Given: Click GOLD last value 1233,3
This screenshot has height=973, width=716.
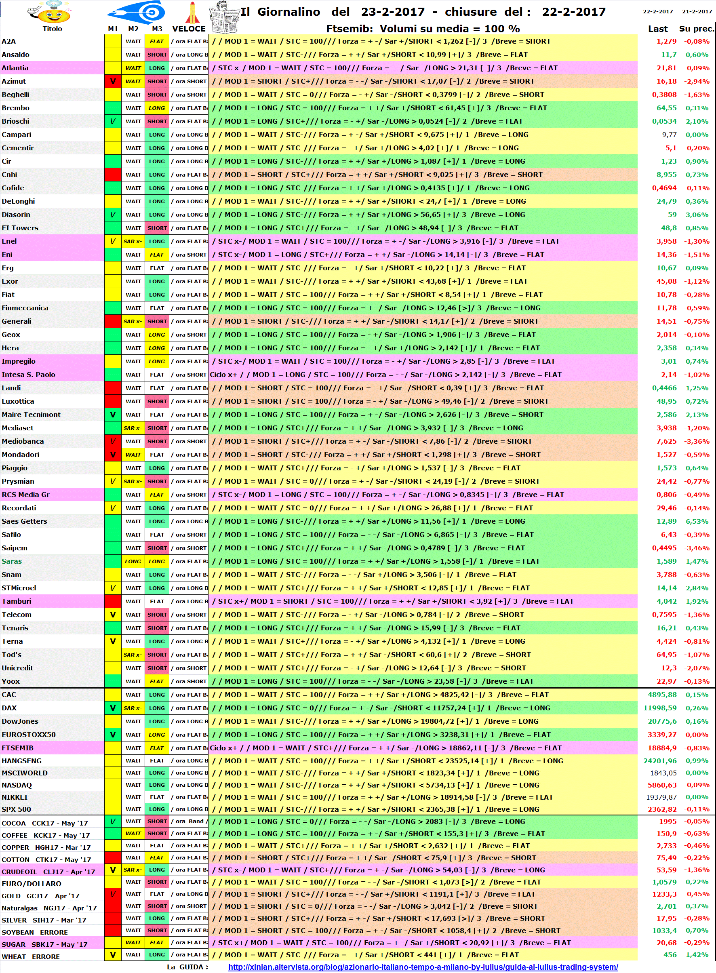Looking at the screenshot, I should pos(664,895).
